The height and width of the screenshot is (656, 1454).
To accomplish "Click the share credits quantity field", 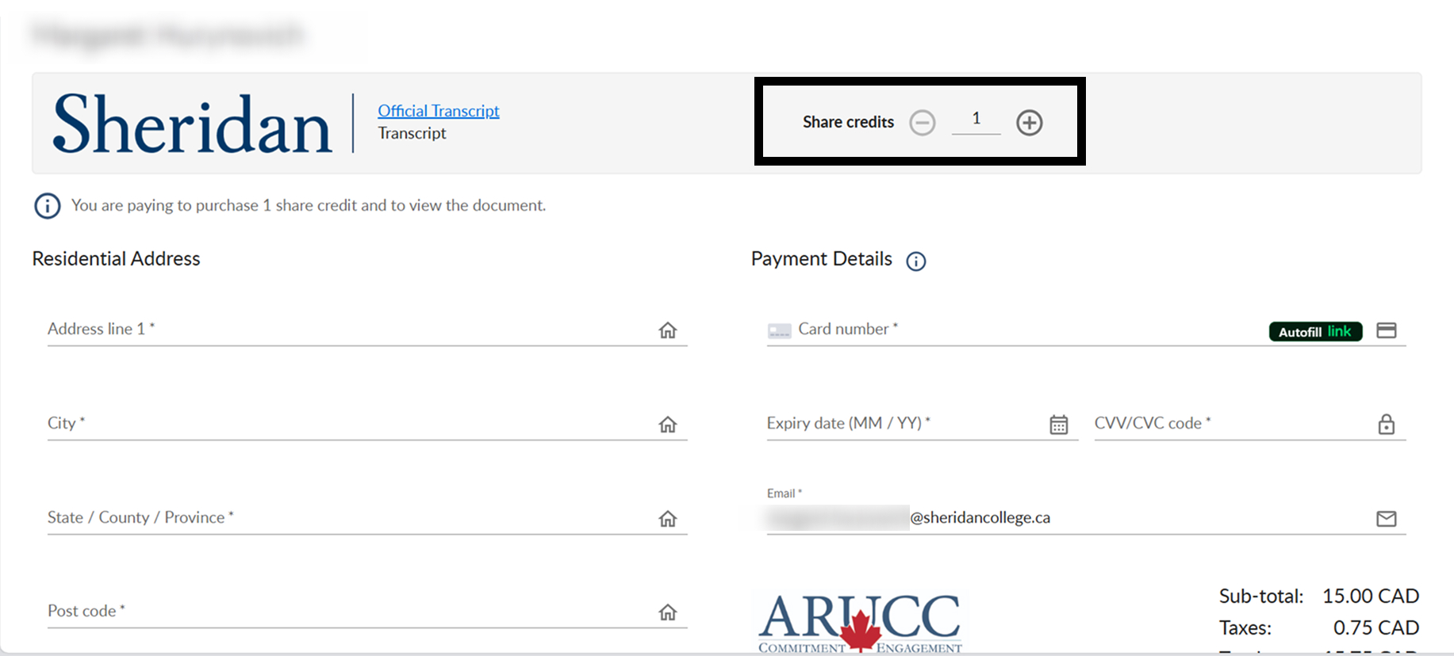I will [976, 120].
